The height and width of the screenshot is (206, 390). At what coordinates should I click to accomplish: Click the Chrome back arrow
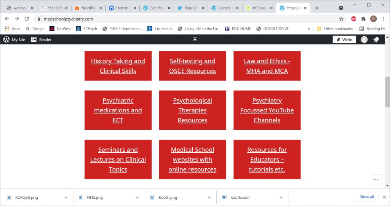[7, 19]
